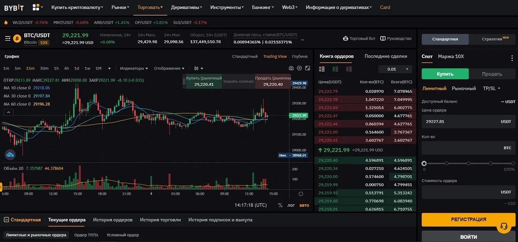Expand Tools (Инструменты) menu
This screenshot has height=242, width=518.
pos(227,7)
